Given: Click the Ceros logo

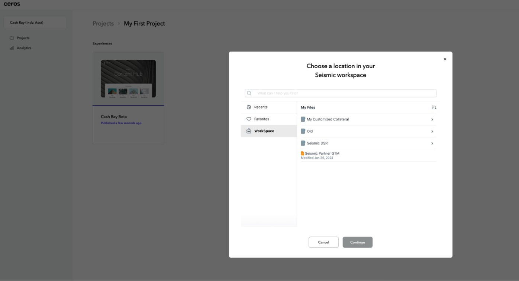Looking at the screenshot, I should [12, 4].
